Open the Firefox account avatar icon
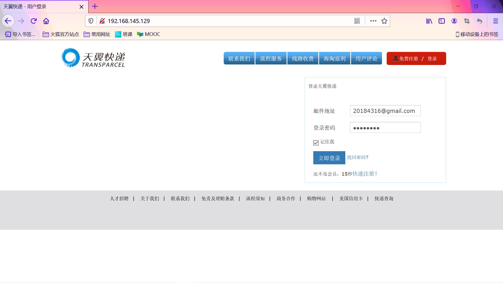503x283 pixels. [x=454, y=21]
